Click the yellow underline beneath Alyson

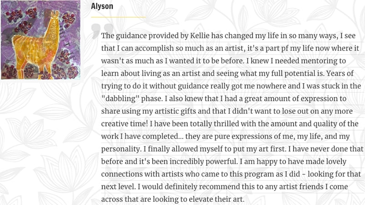click(118, 17)
